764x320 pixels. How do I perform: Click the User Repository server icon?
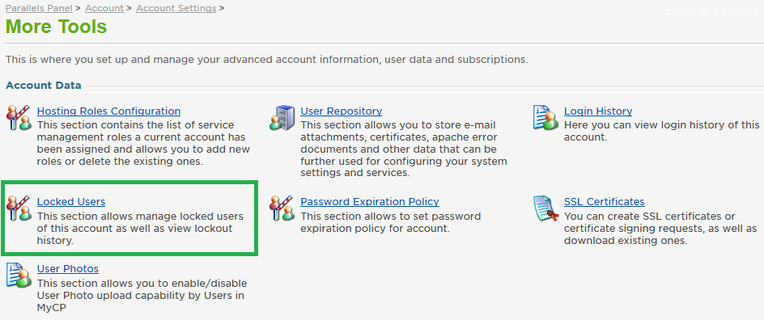[282, 118]
